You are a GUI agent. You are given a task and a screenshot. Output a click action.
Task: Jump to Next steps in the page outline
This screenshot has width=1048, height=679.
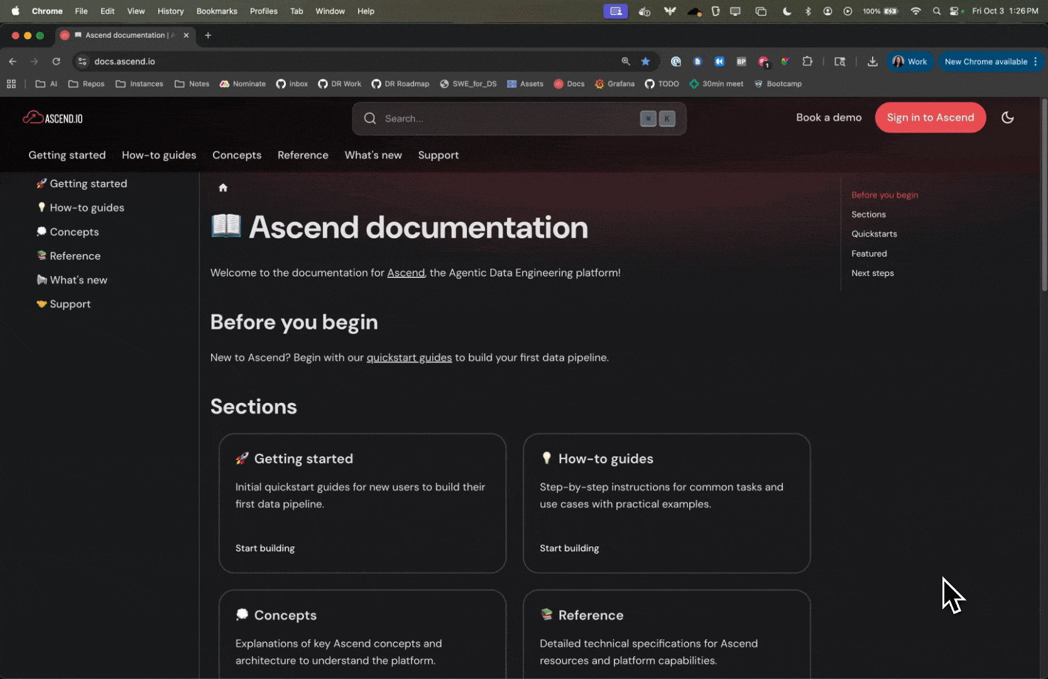coord(873,273)
